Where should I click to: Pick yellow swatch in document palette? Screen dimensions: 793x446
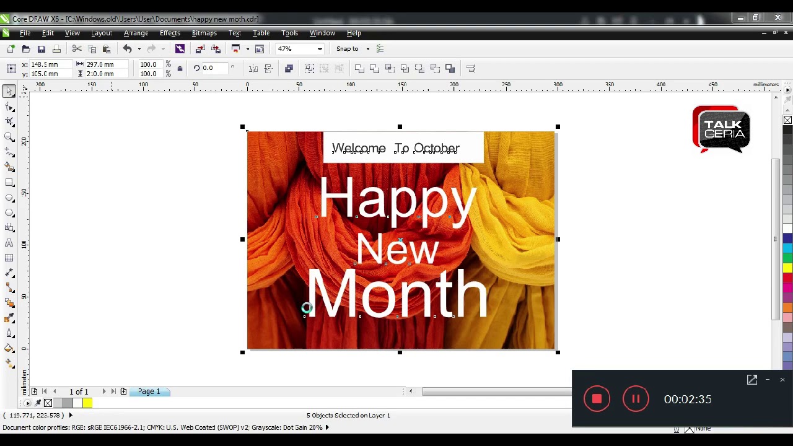[87, 403]
